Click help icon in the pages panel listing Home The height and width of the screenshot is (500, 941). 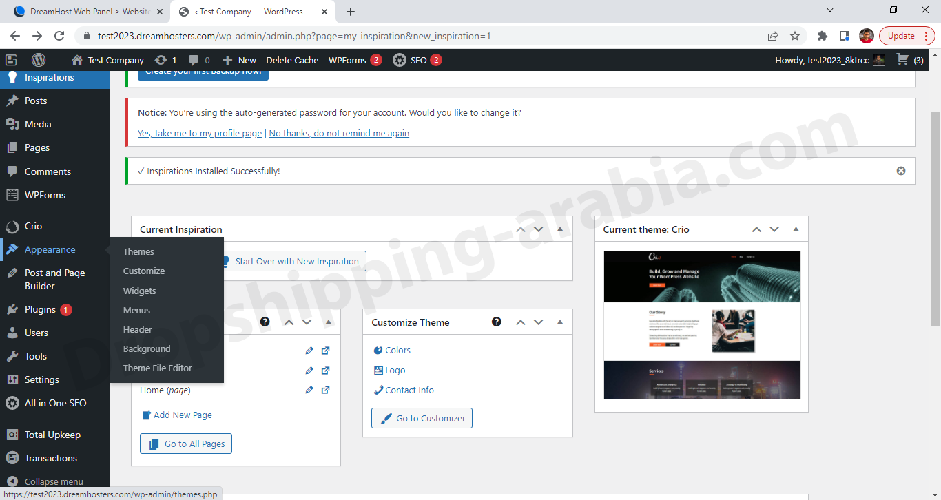tap(265, 322)
